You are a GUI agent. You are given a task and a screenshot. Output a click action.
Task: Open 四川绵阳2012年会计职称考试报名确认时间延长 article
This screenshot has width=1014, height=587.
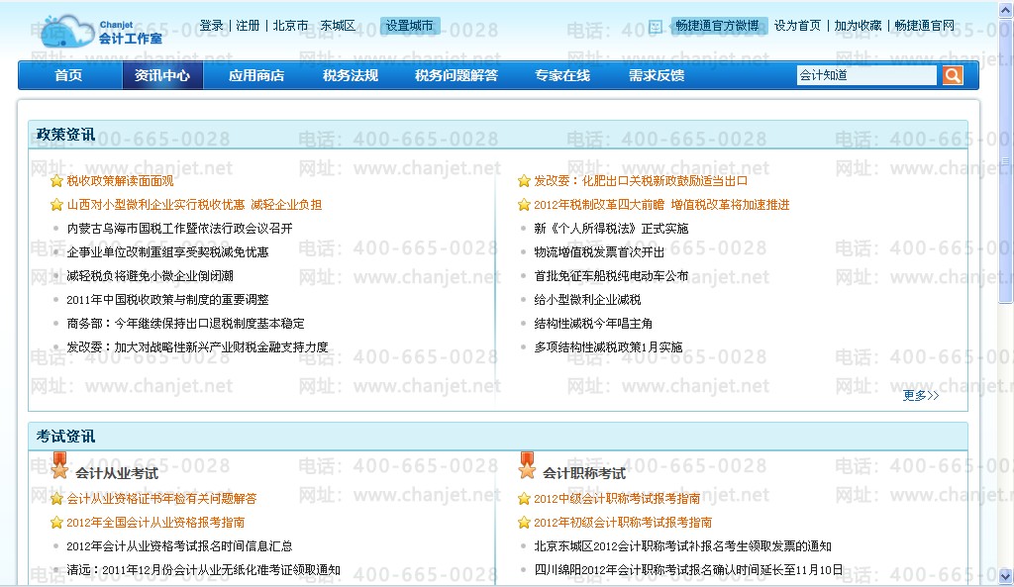689,570
